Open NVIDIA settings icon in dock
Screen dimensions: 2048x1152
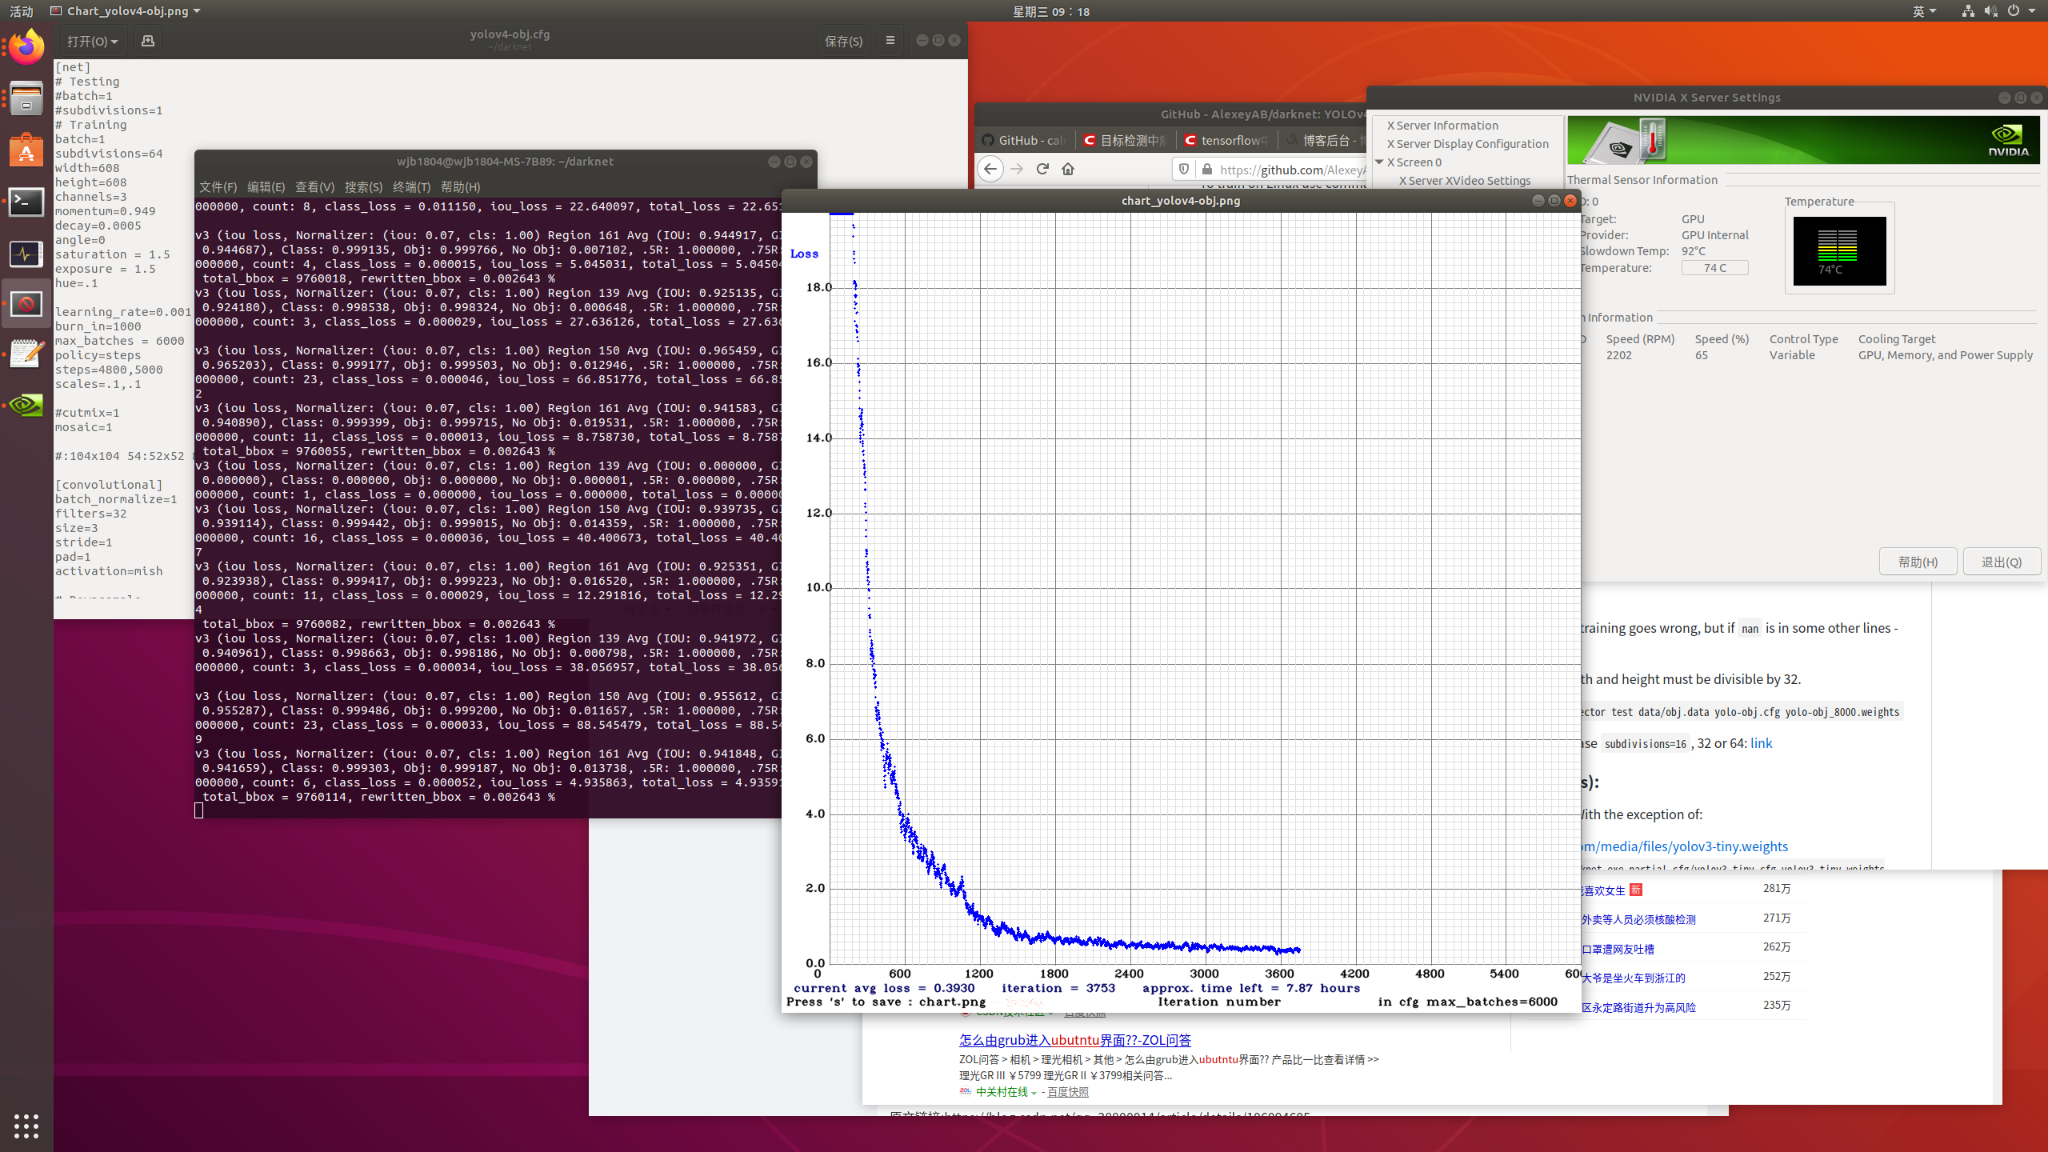click(26, 405)
